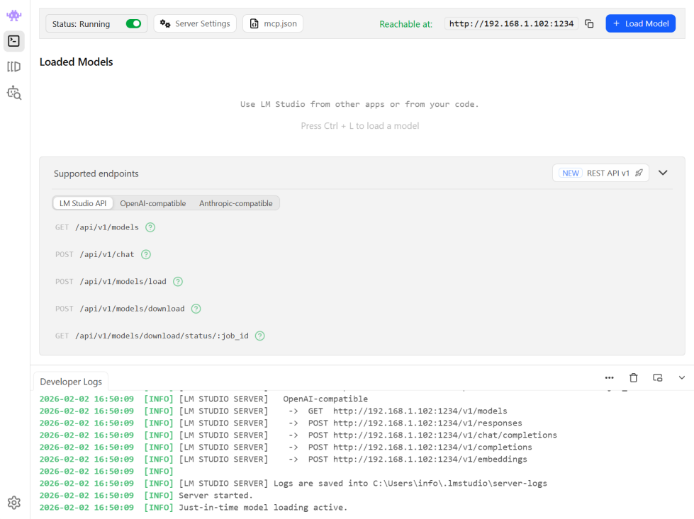The width and height of the screenshot is (694, 519).
Task: Click the help icon beside /api/v1/models/load
Action: coord(178,281)
